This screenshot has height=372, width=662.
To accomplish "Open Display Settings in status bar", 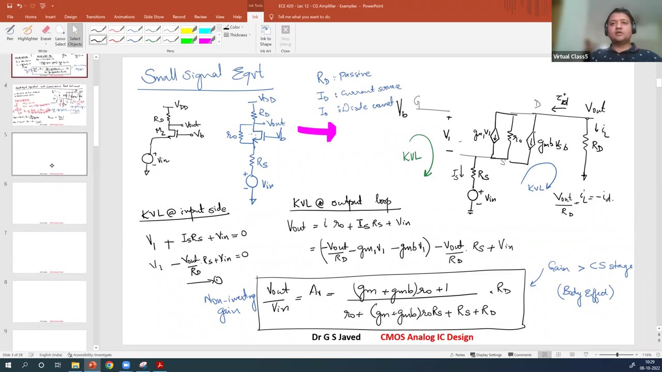I will click(486, 355).
